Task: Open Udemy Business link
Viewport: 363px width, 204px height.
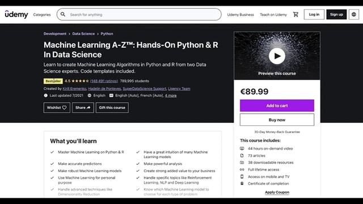Action: click(240, 15)
